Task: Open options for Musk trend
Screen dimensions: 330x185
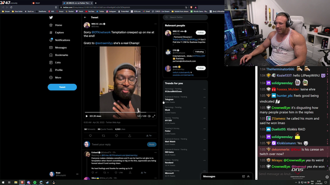Action: point(204,108)
